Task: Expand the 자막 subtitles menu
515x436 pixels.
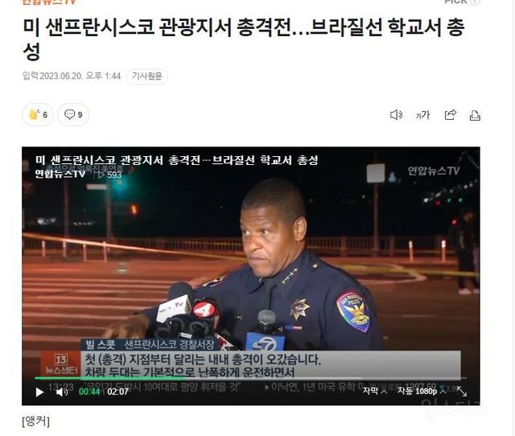Action: [375, 391]
